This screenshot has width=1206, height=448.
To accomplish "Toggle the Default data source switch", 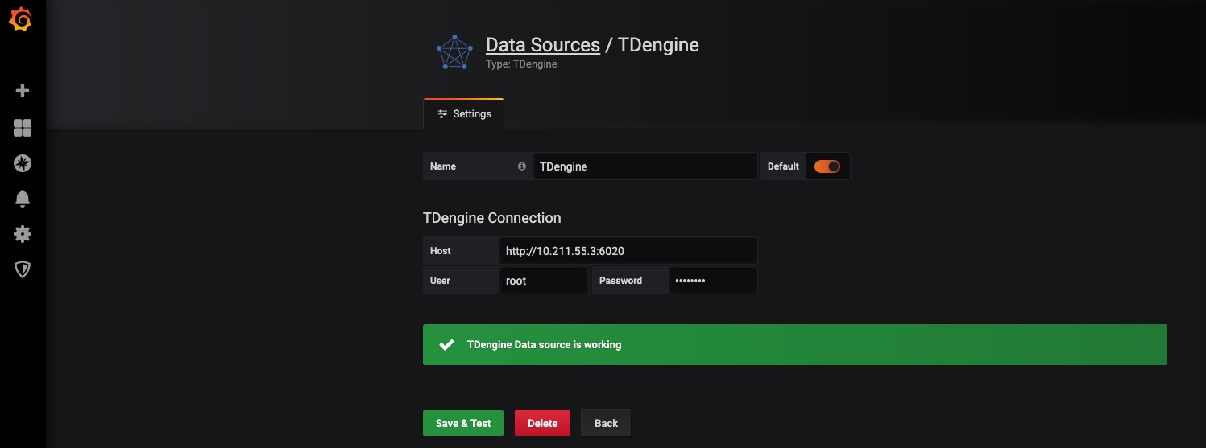I will (x=827, y=166).
